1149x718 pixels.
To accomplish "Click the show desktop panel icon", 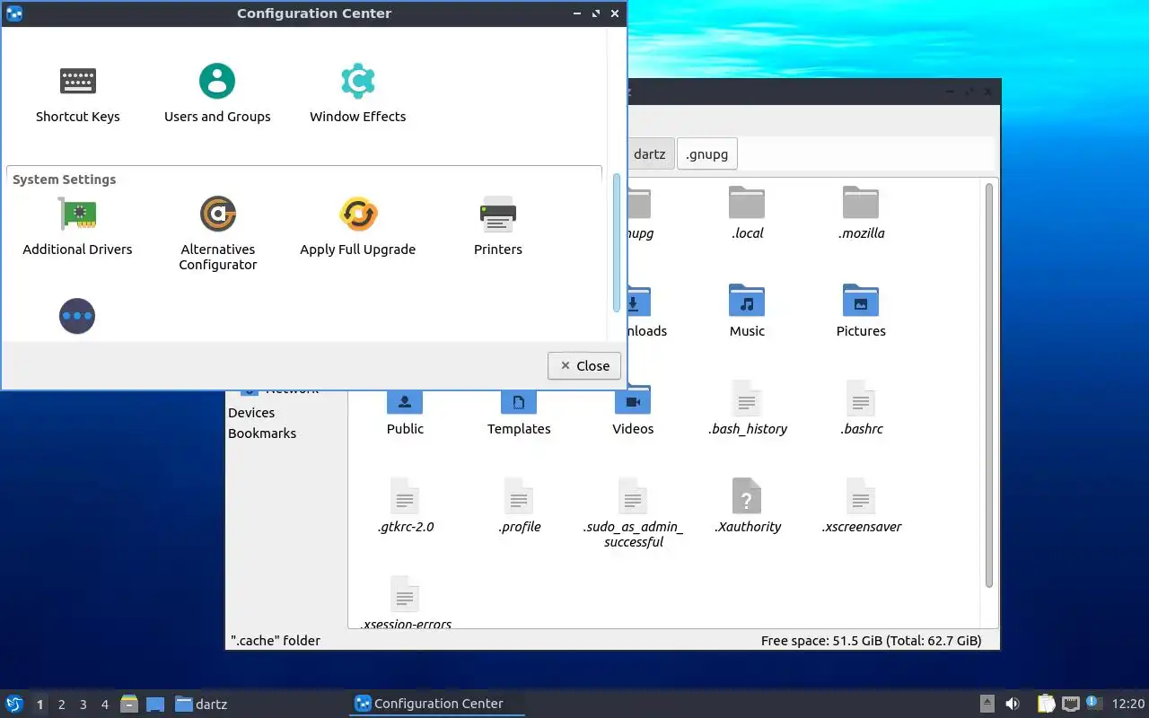I will click(155, 704).
